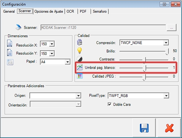This screenshot has width=182, height=138.
Task: Open the Resolución X dropdown
Action: [52, 44]
